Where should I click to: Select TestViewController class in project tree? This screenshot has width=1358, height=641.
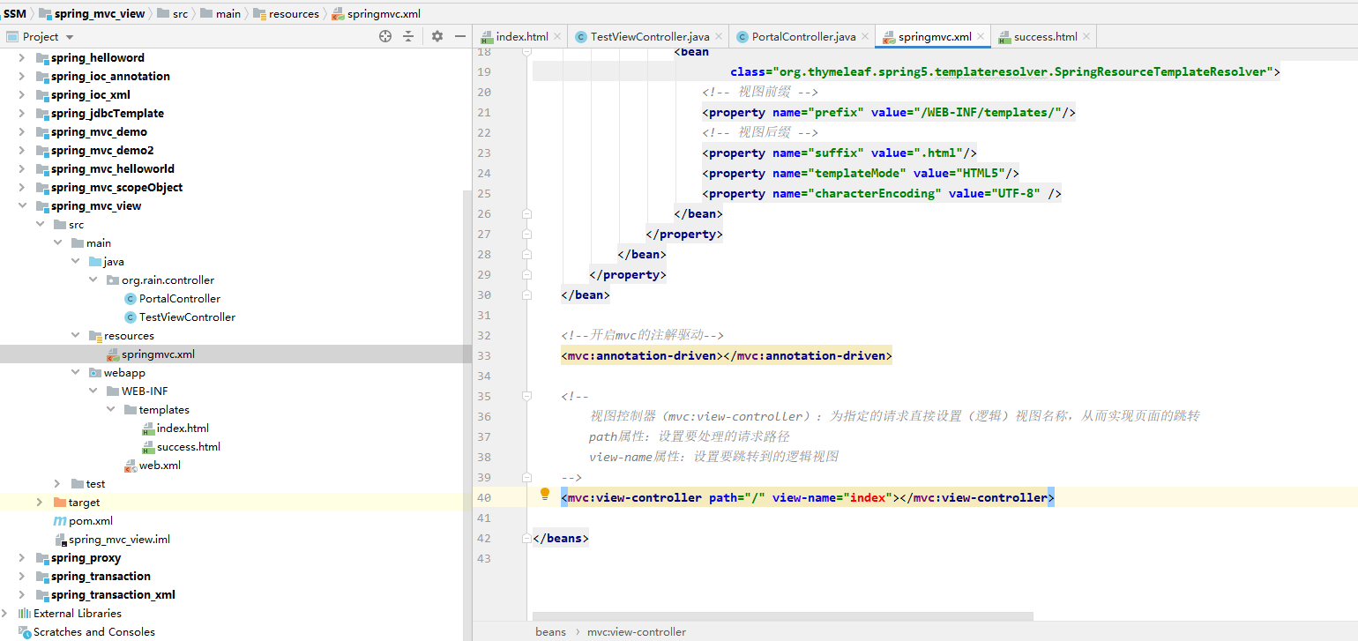pos(187,317)
